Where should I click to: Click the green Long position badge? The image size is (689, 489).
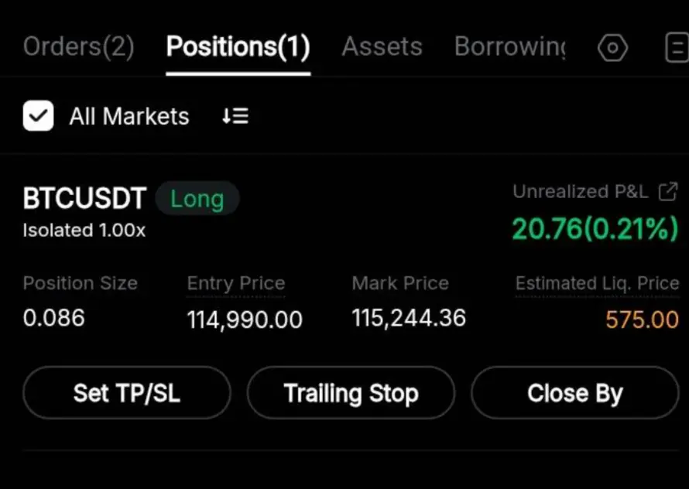(x=197, y=199)
